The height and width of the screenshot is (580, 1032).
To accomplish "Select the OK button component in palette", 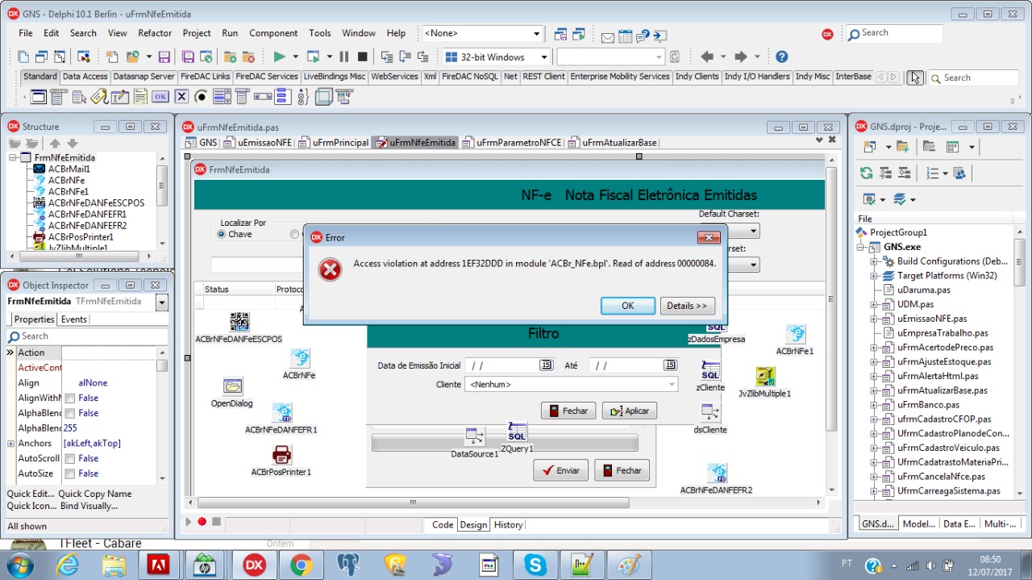I will click(x=160, y=97).
